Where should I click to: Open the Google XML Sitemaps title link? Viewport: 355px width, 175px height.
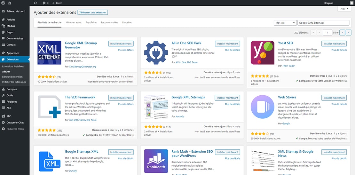(188, 97)
